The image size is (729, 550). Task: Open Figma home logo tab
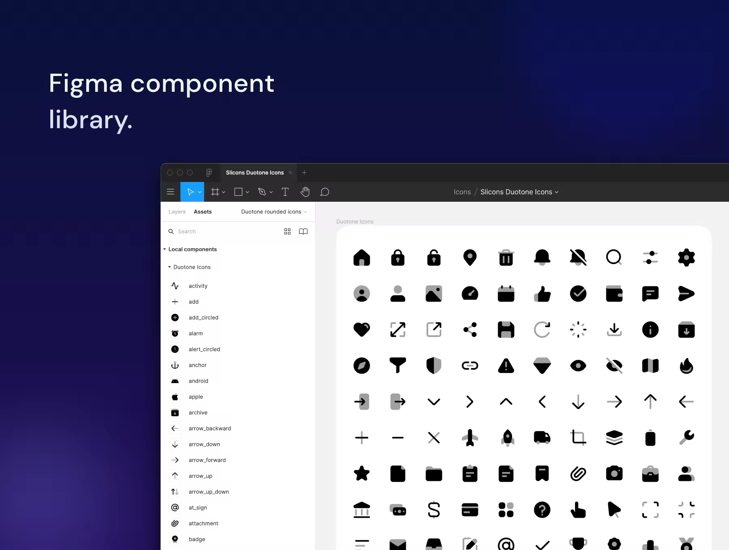tap(209, 173)
